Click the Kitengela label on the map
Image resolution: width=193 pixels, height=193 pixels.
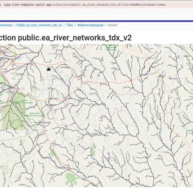pyautogui.click(x=10, y=92)
